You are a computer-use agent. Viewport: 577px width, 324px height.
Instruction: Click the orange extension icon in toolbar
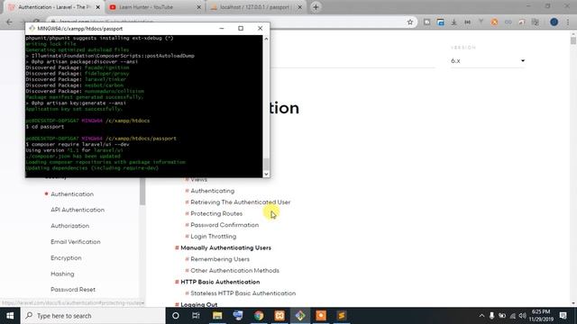494,22
